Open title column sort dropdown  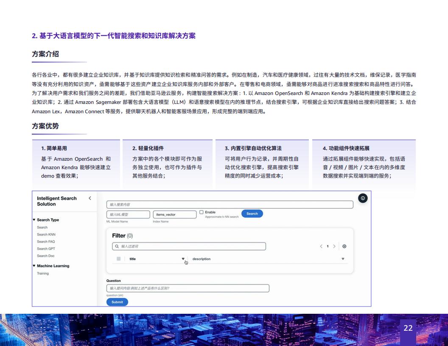coord(183,259)
